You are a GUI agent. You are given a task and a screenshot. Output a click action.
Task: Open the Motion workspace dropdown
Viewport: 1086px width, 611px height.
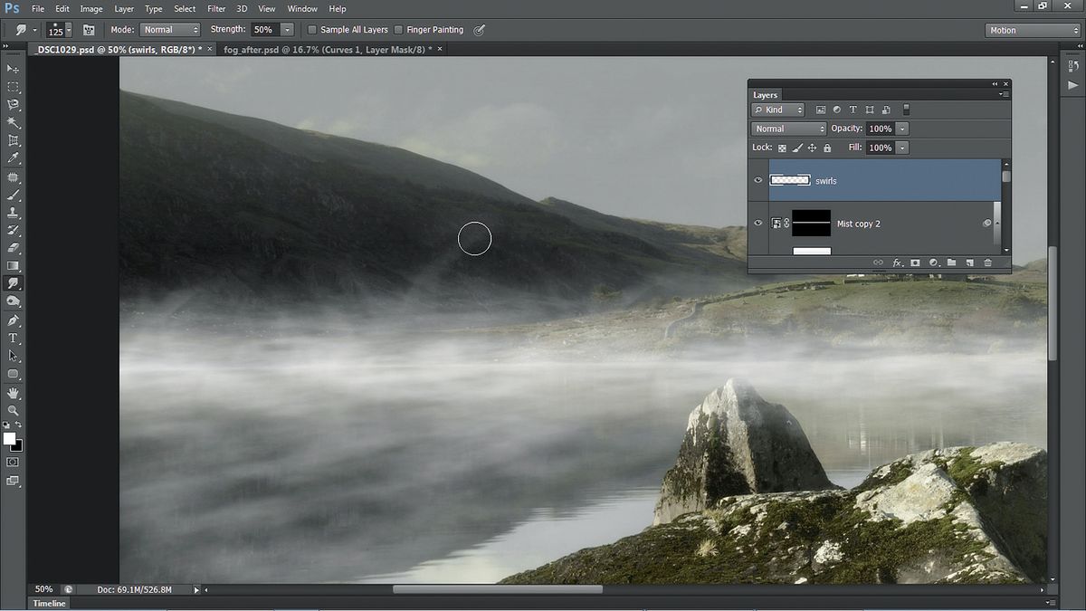click(x=1033, y=30)
